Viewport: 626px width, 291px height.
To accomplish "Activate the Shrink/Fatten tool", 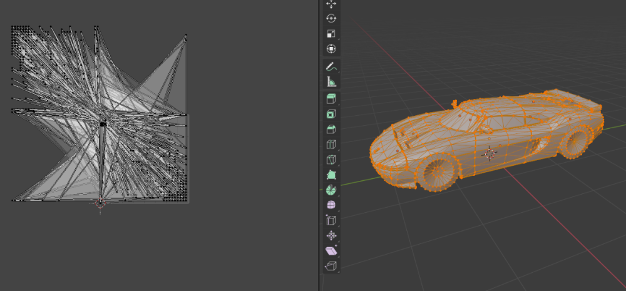I will click(x=331, y=236).
